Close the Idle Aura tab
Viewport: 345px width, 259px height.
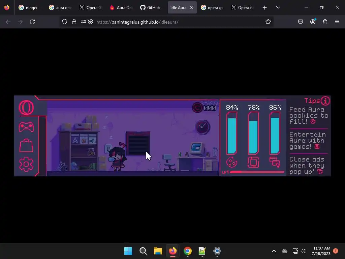(191, 8)
